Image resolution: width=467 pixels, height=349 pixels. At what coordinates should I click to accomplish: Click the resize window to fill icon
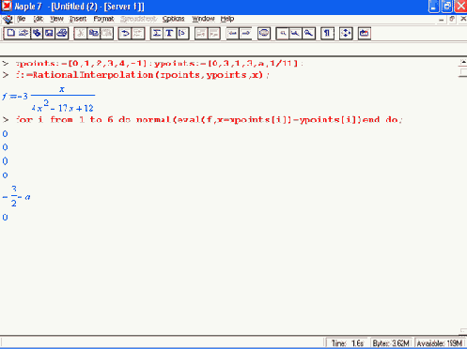(346, 33)
